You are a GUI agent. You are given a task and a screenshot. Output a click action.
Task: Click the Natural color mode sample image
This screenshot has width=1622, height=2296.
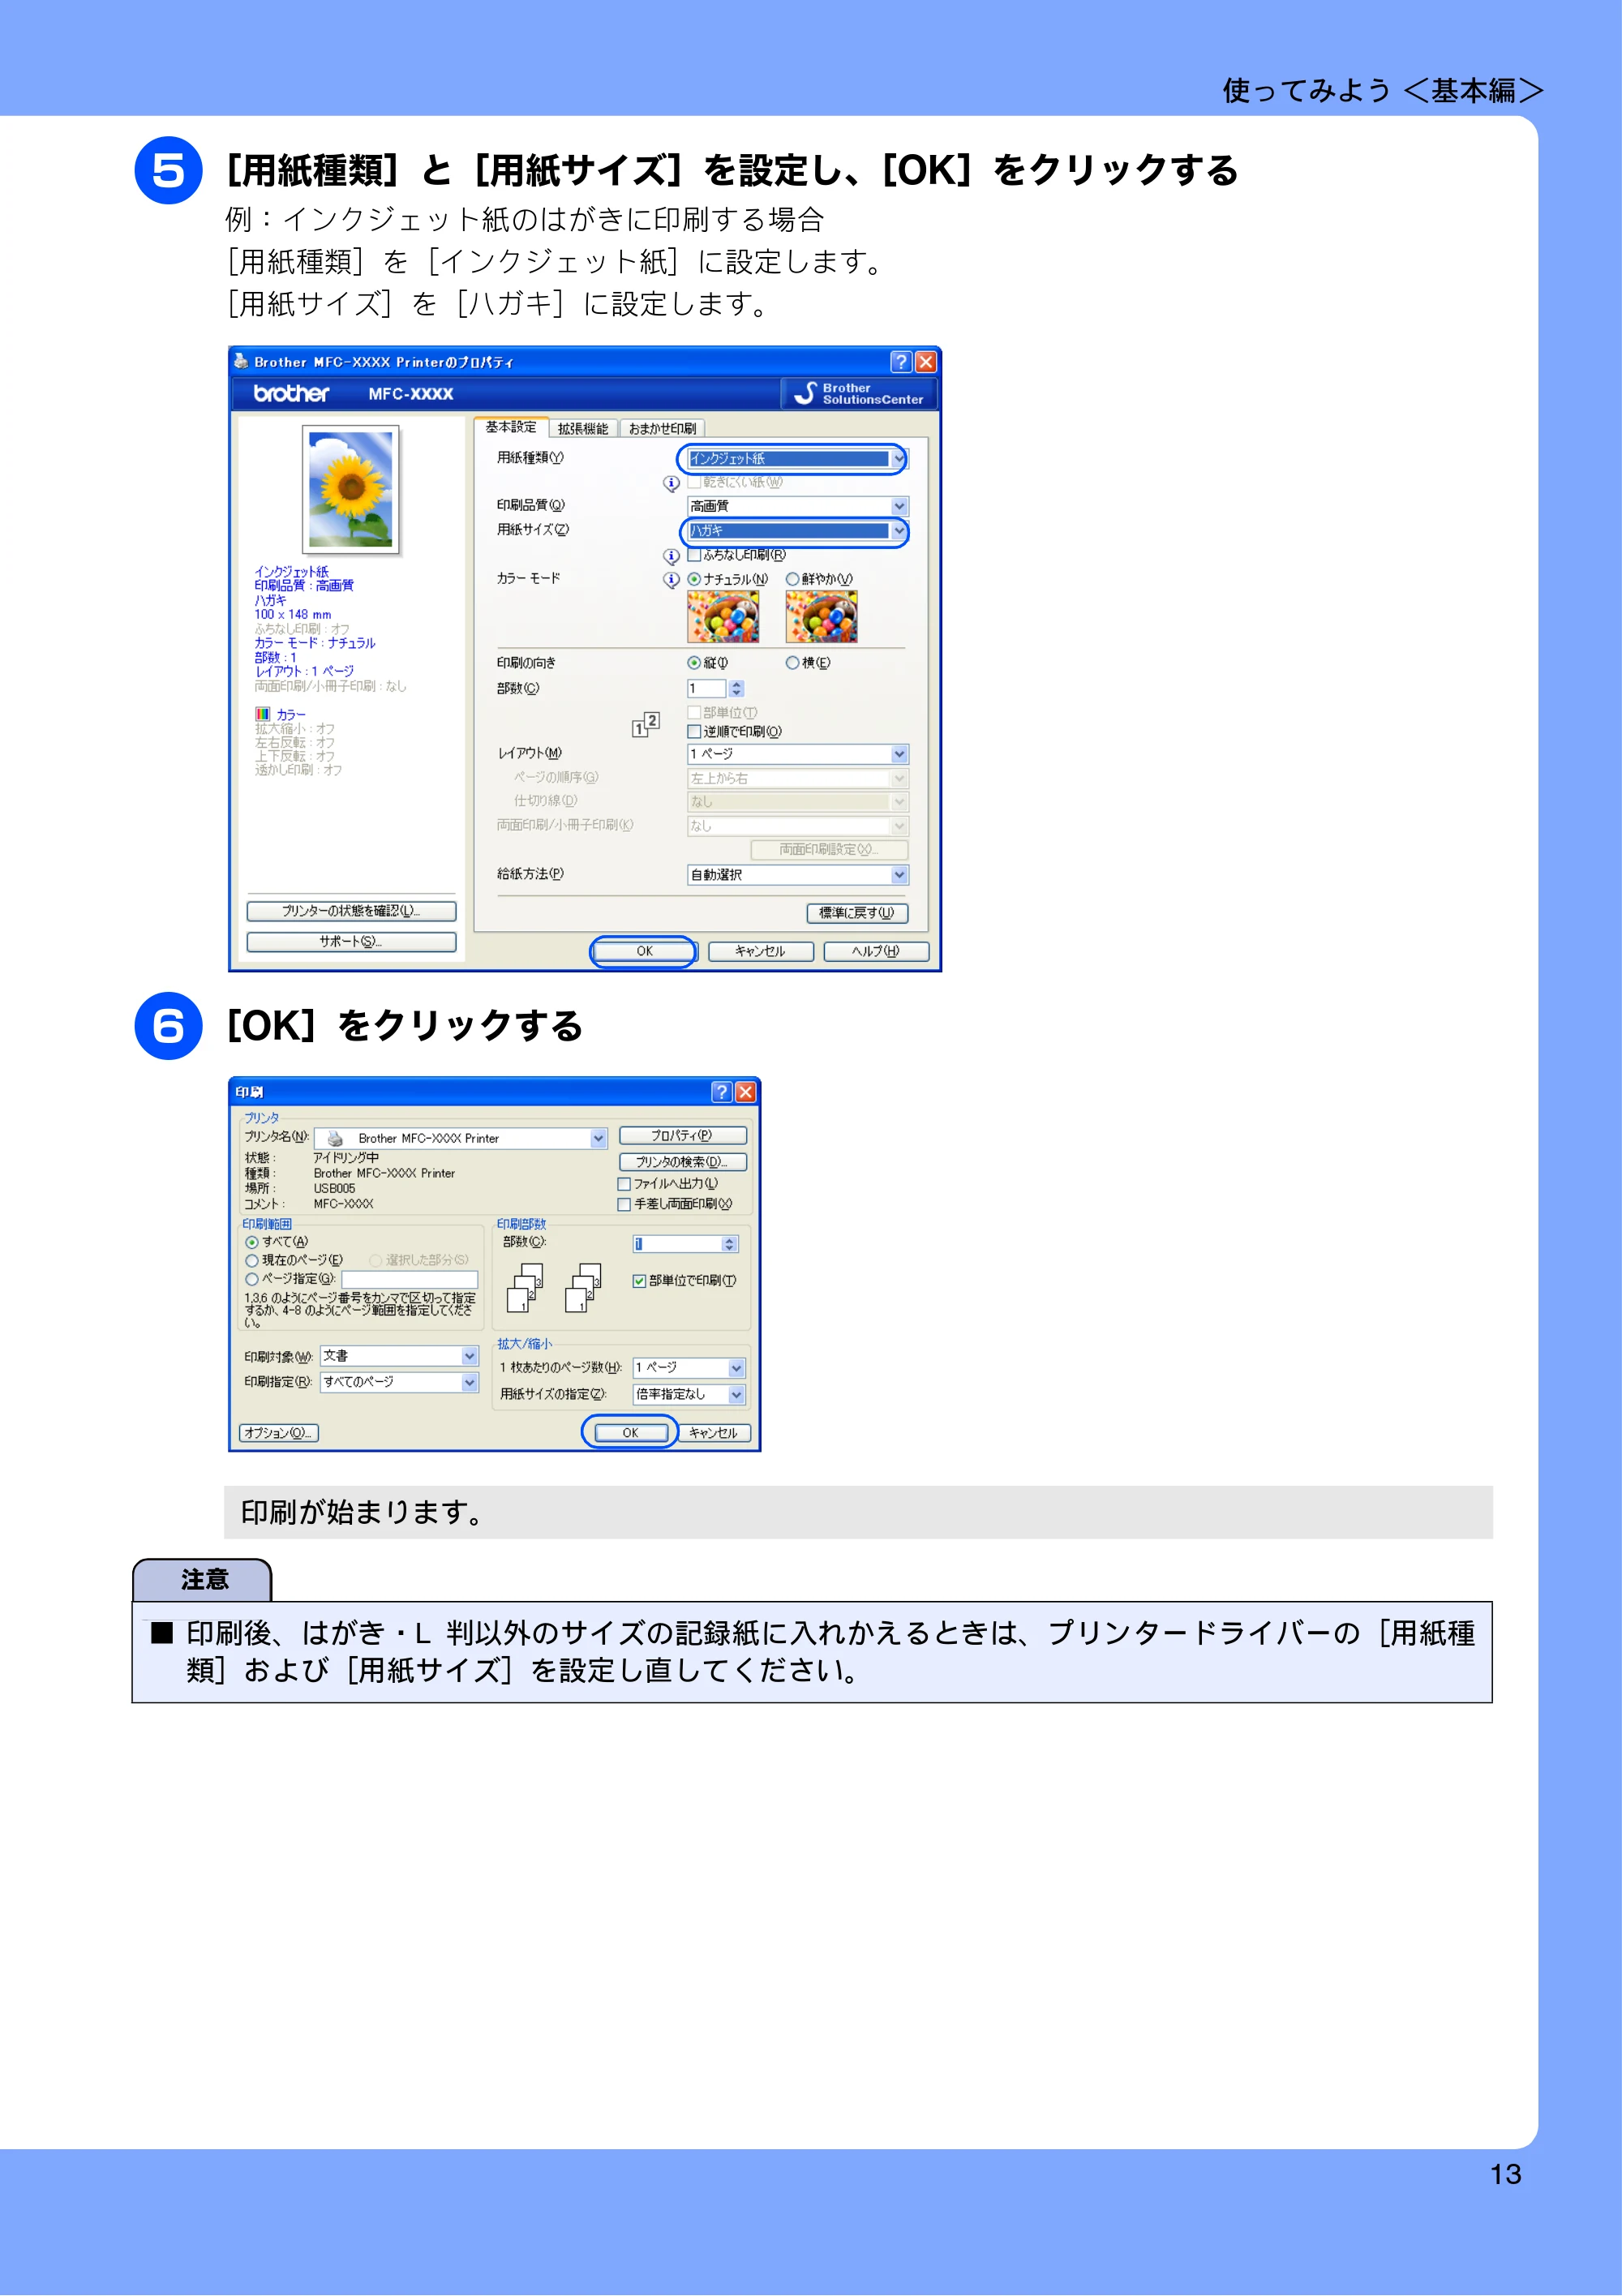pos(722,616)
